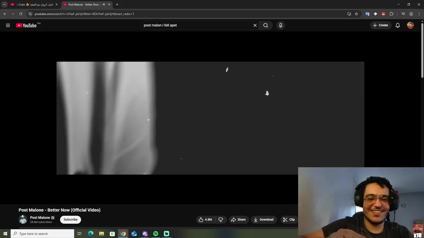This screenshot has width=424, height=238.
Task: Click the YouTube URL in the address bar
Action: (x=84, y=14)
